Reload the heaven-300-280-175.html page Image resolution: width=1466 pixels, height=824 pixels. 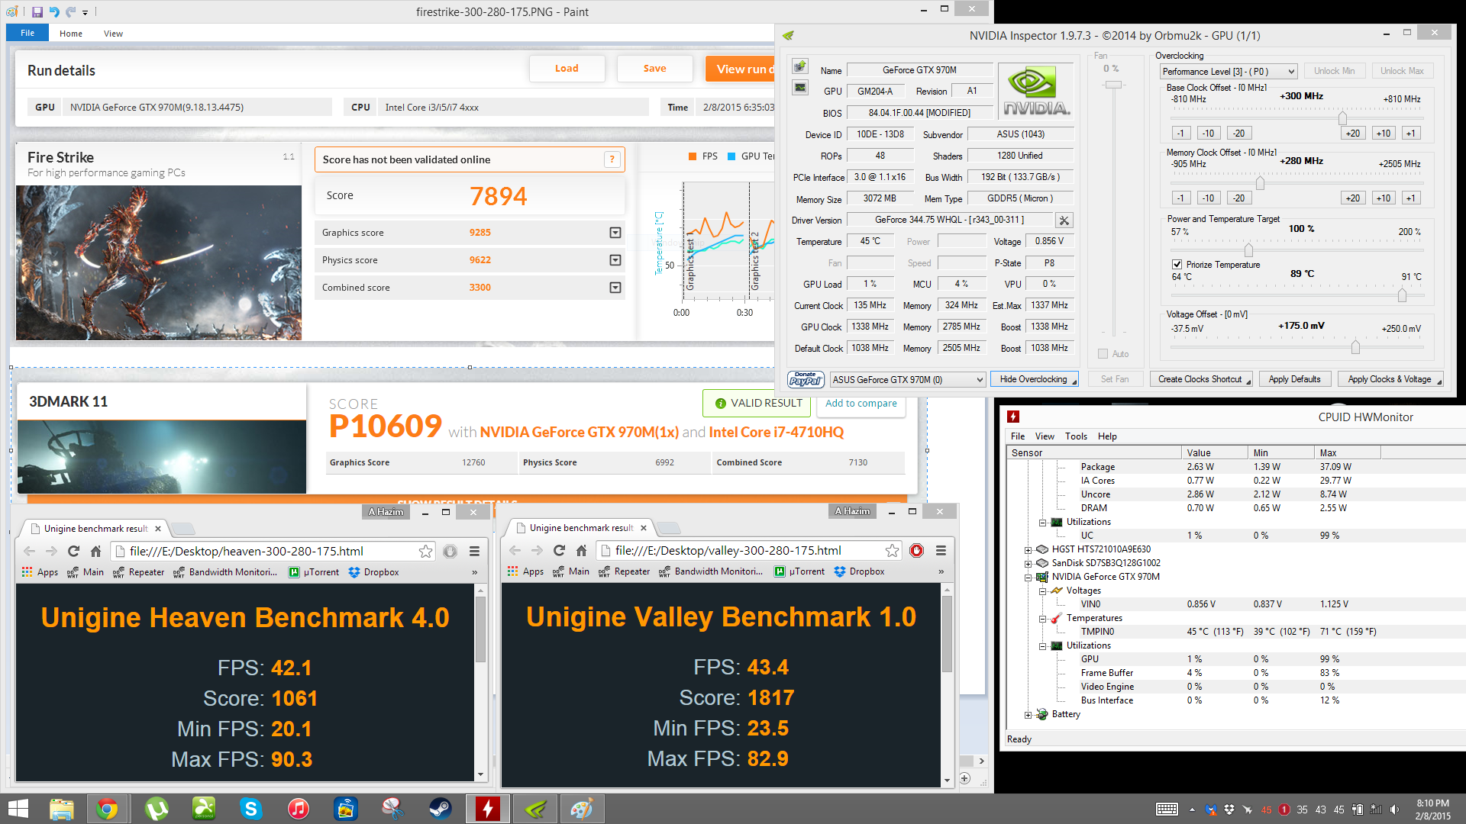73,551
